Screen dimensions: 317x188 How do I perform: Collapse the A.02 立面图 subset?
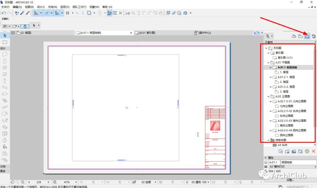pos(269,97)
